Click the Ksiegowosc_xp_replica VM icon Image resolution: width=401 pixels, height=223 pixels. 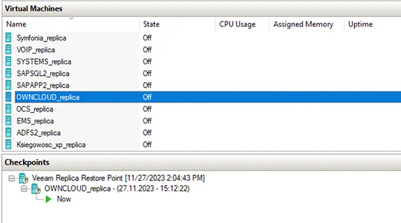point(8,145)
